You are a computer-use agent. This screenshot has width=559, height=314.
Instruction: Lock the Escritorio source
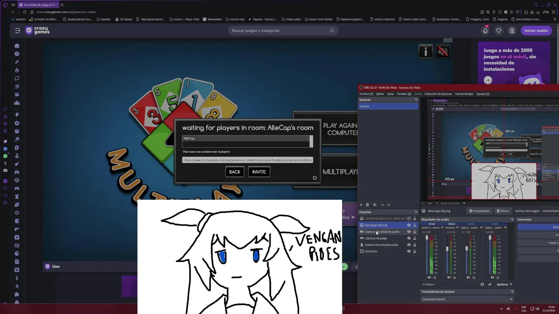[x=414, y=251]
